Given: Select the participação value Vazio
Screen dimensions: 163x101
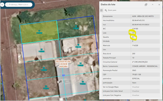Looking at the screenshot, I should point(134,83).
